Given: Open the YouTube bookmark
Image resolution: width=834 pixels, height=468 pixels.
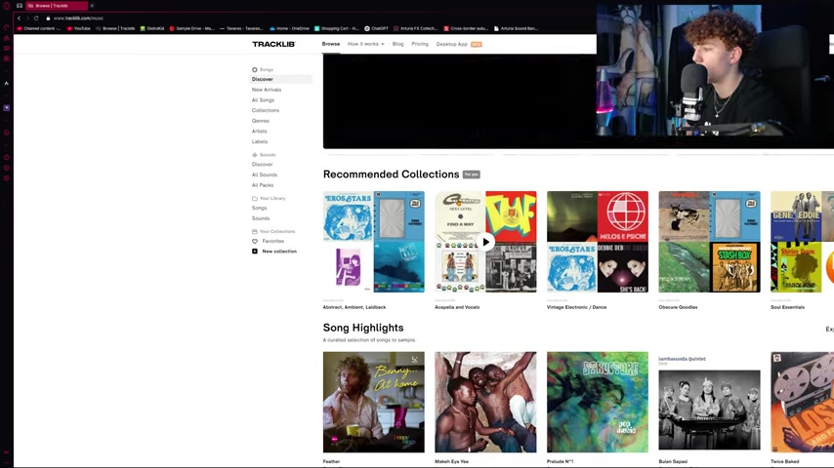Looking at the screenshot, I should pyautogui.click(x=79, y=28).
